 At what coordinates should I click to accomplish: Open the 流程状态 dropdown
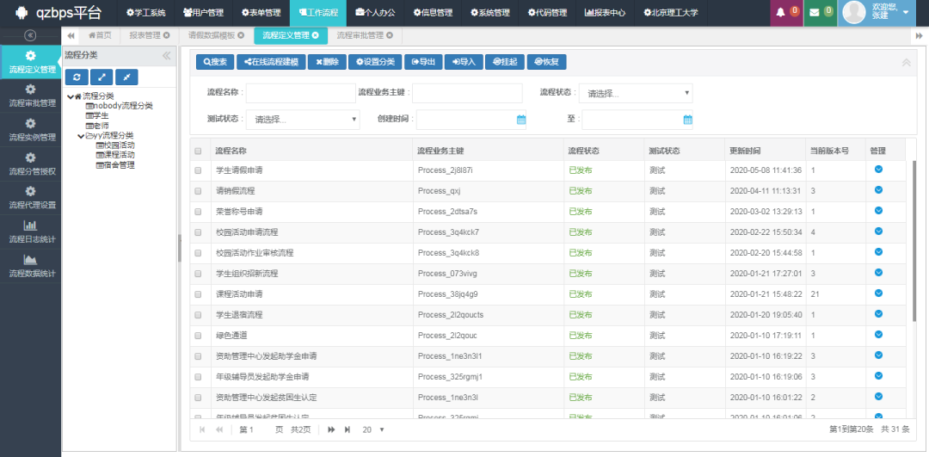[635, 93]
